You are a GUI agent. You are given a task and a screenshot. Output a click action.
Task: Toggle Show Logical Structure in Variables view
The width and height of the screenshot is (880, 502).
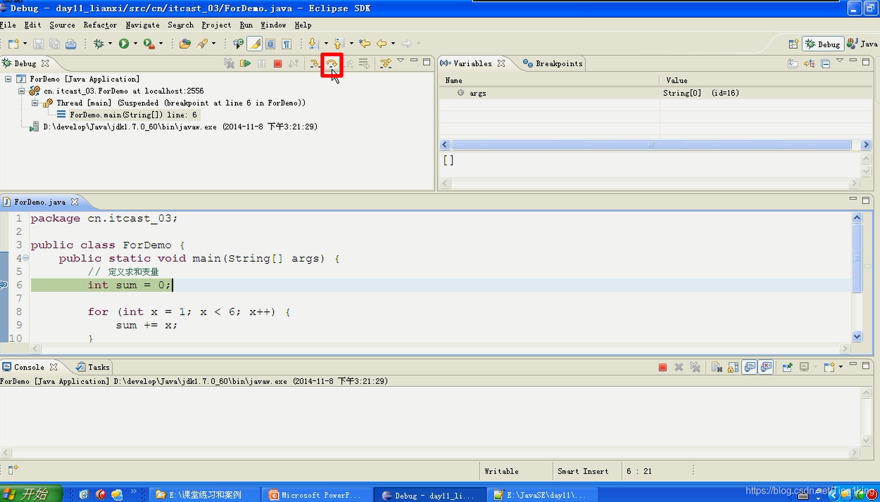coord(809,63)
